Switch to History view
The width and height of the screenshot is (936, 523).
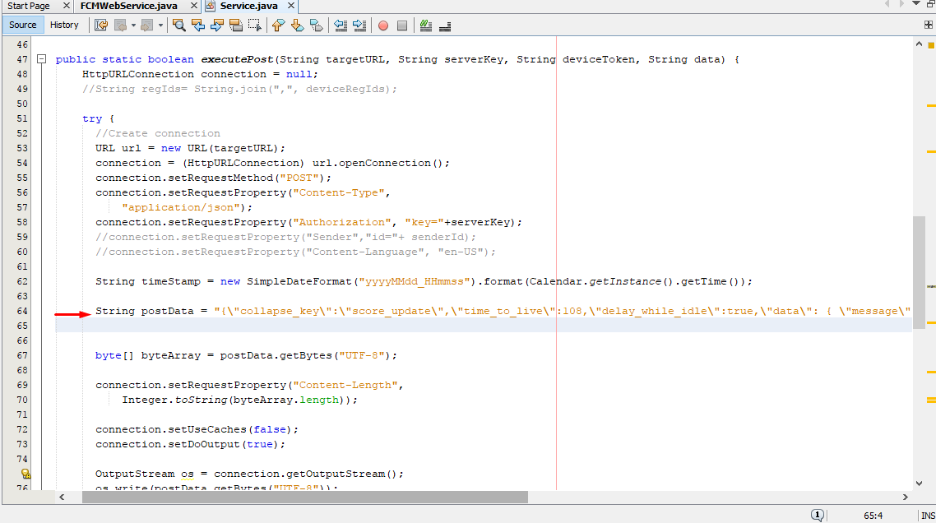(x=64, y=25)
